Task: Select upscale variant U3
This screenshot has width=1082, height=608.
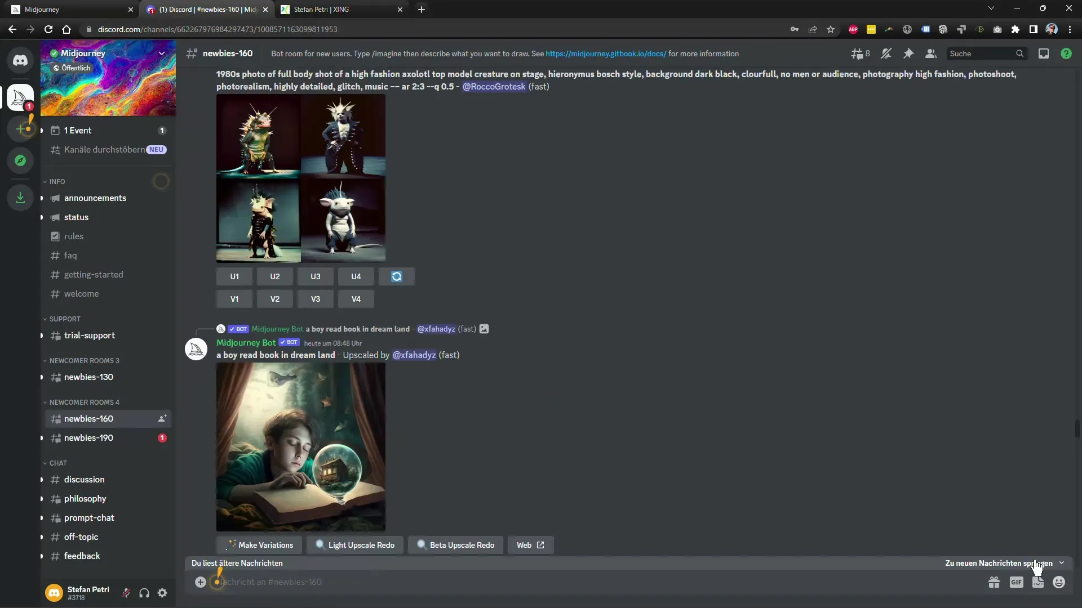Action: pyautogui.click(x=315, y=276)
